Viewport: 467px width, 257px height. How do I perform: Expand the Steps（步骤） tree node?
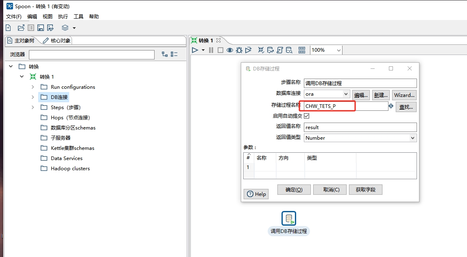(33, 108)
